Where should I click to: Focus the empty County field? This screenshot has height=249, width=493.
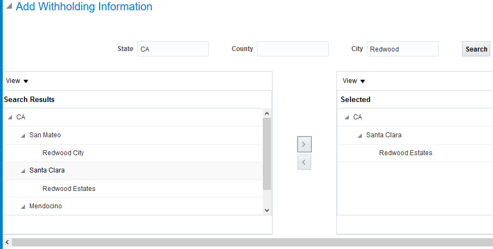point(292,49)
